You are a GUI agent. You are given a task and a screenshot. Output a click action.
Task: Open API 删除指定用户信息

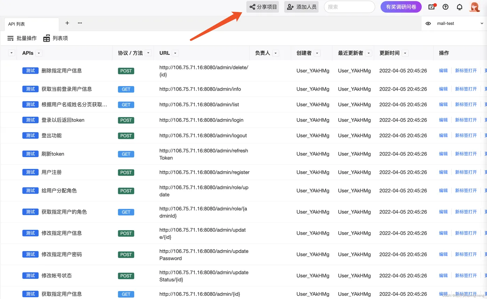(62, 70)
